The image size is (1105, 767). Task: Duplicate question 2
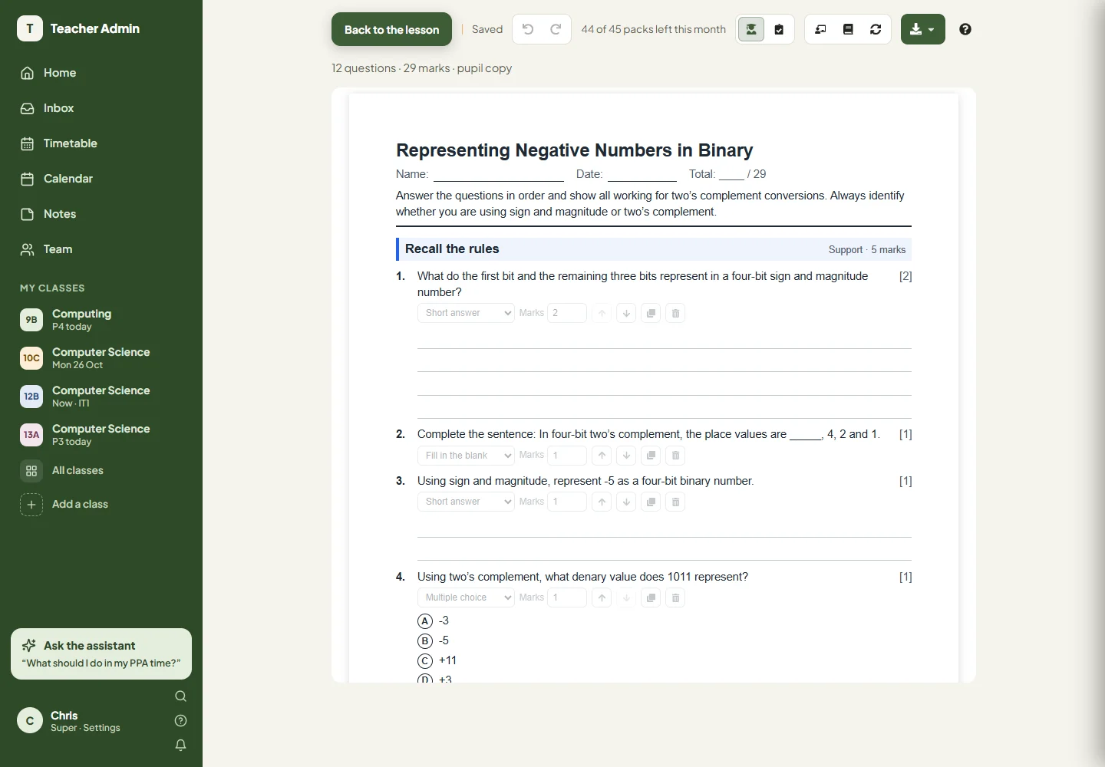[x=651, y=456]
